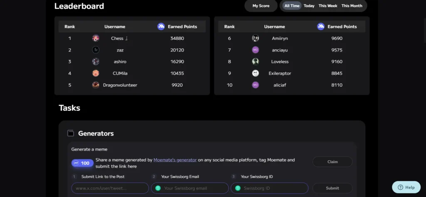This screenshot has width=426, height=197.
Task: Click the Leaderboard heading
Action: (79, 6)
